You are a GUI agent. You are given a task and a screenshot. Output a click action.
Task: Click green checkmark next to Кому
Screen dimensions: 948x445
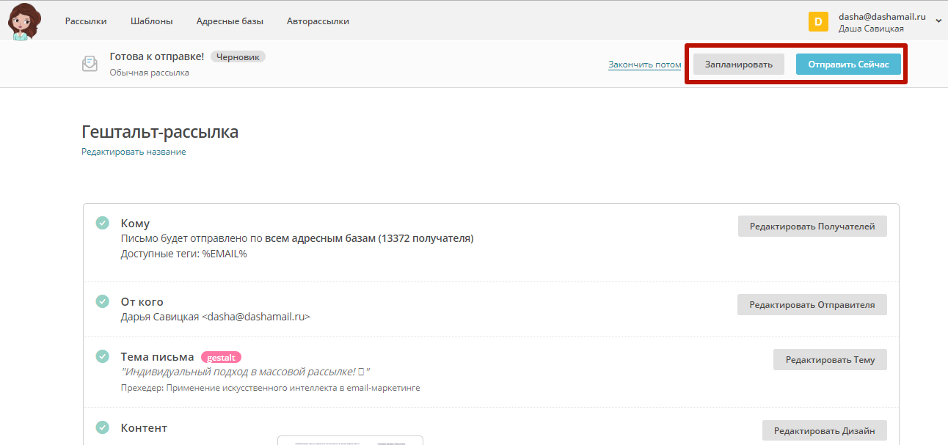(x=103, y=223)
